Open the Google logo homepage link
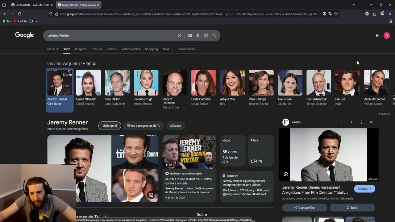Image resolution: width=395 pixels, height=222 pixels. click(24, 35)
